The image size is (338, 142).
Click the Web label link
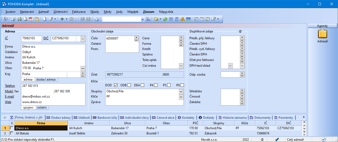click(8, 102)
